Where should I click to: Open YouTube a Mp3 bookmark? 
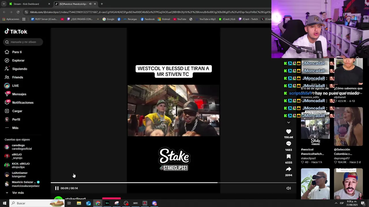[x=205, y=19]
